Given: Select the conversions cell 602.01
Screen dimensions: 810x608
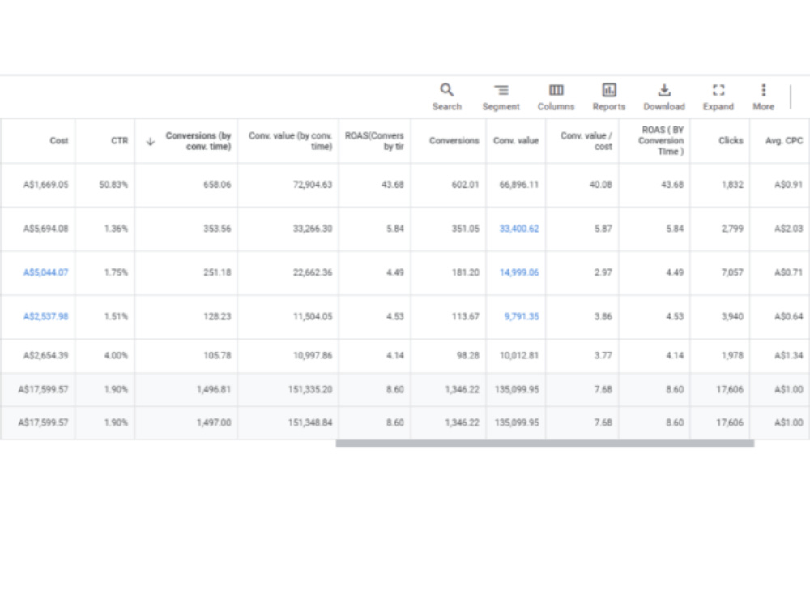Looking at the screenshot, I should coord(466,185).
